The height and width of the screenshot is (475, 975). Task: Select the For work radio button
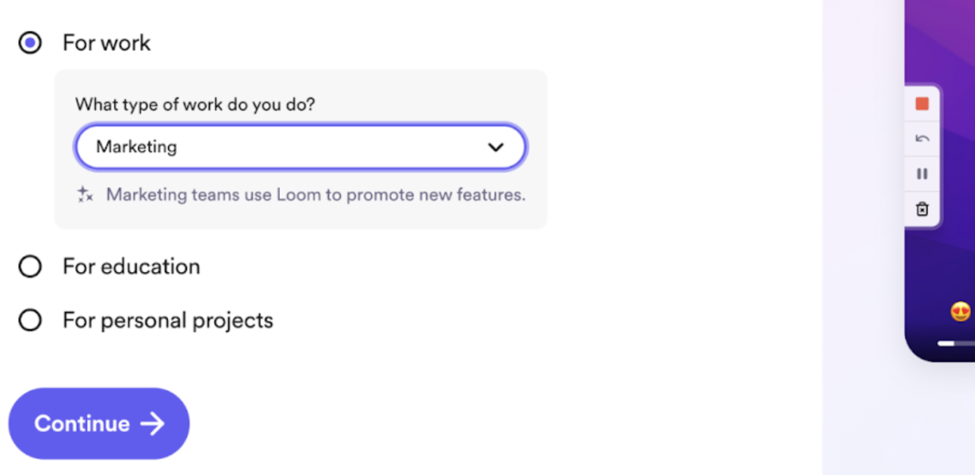point(30,42)
